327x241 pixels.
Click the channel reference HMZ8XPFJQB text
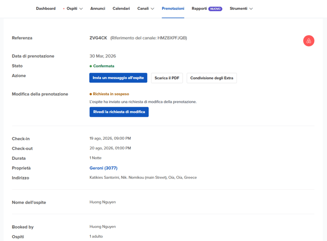148,38
